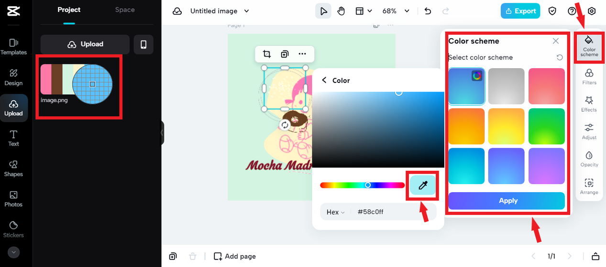Activate the eyedropper color picker
This screenshot has width=606, height=267.
pyautogui.click(x=423, y=185)
